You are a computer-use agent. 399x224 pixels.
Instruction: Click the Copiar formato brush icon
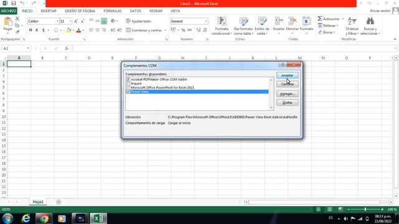tap(17, 32)
